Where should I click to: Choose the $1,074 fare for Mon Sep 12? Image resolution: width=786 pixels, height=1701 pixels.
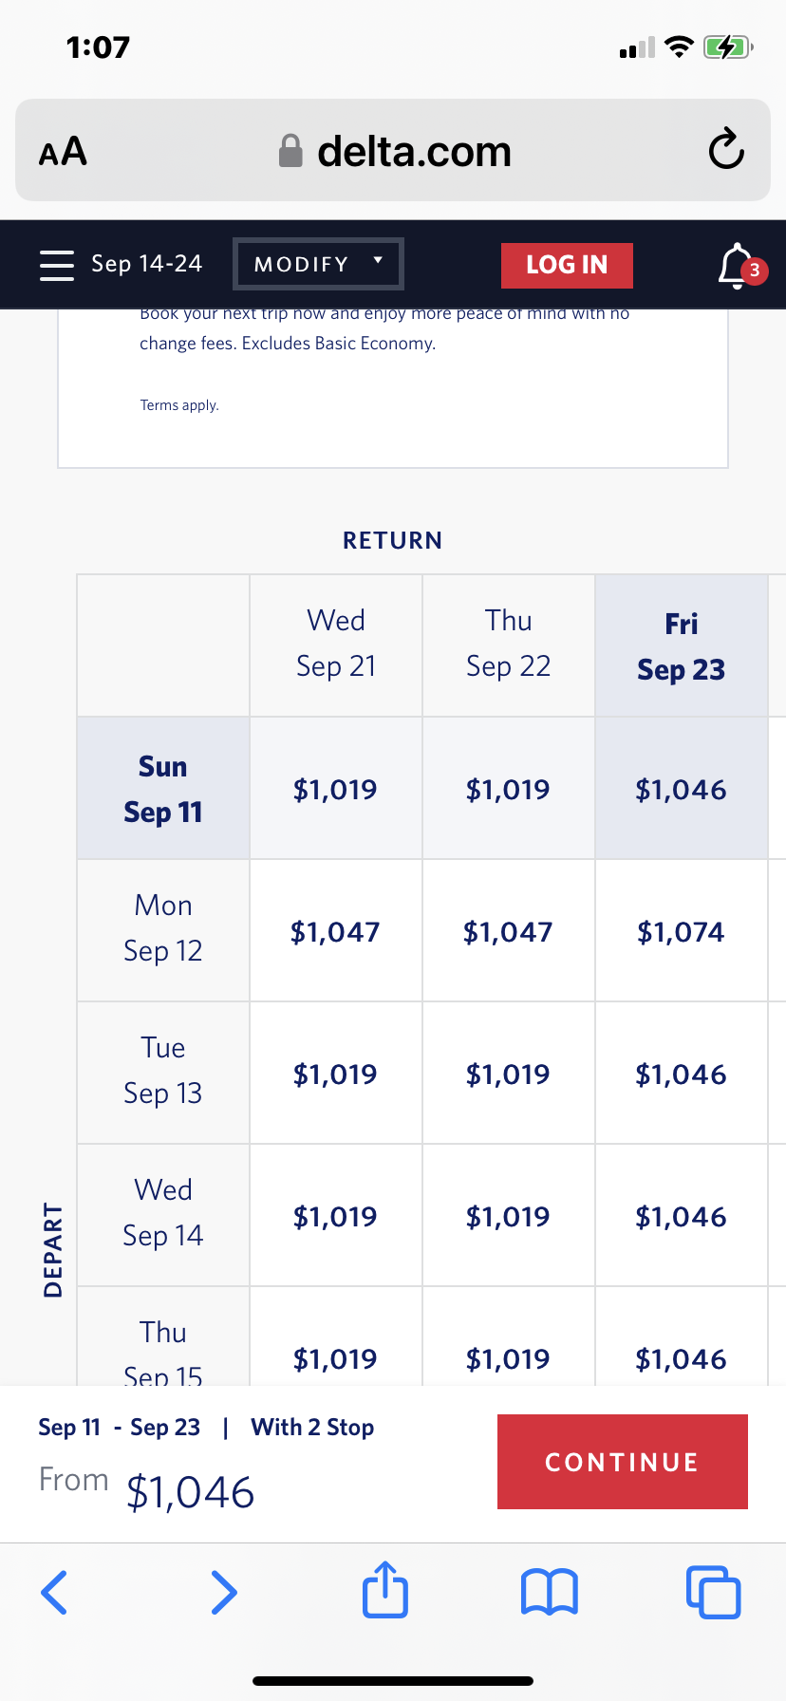pyautogui.click(x=682, y=931)
